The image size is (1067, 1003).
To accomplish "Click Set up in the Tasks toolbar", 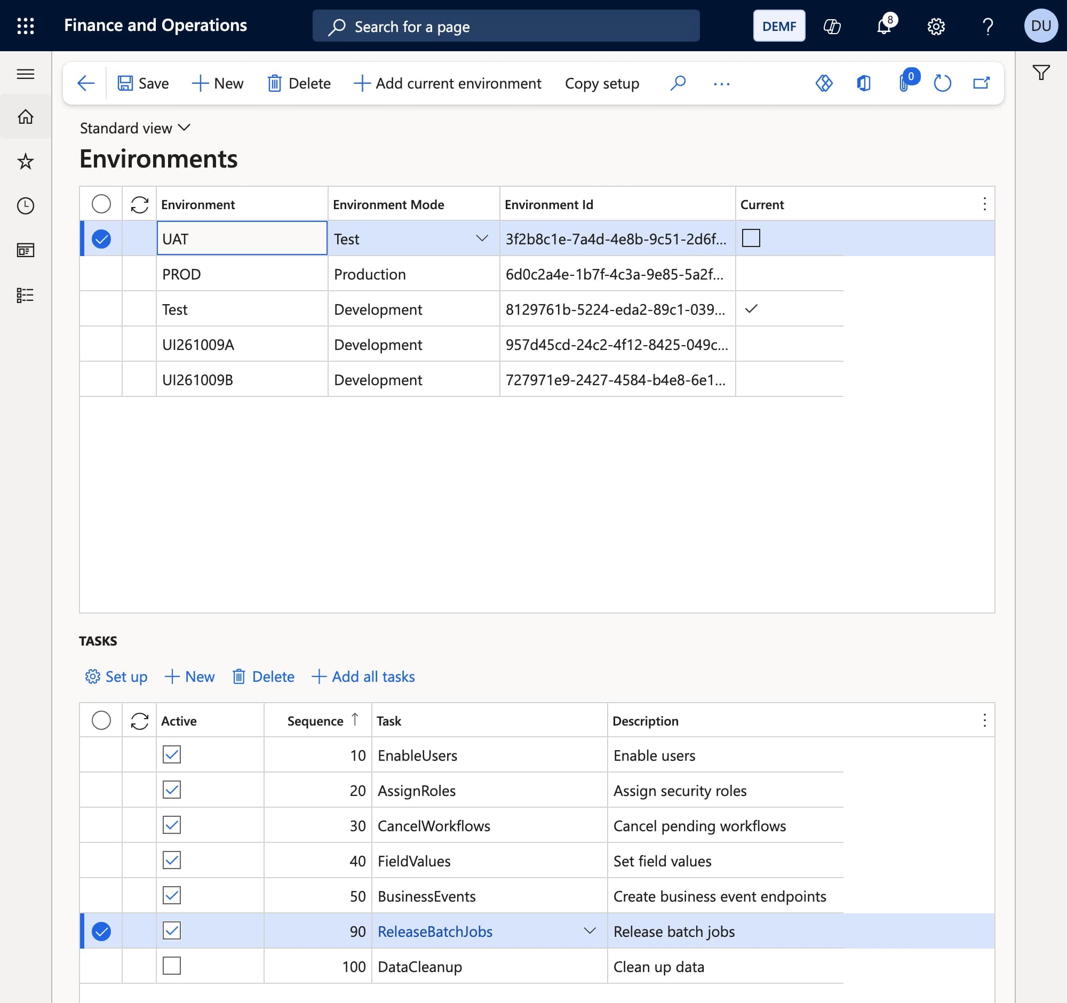I will [116, 676].
